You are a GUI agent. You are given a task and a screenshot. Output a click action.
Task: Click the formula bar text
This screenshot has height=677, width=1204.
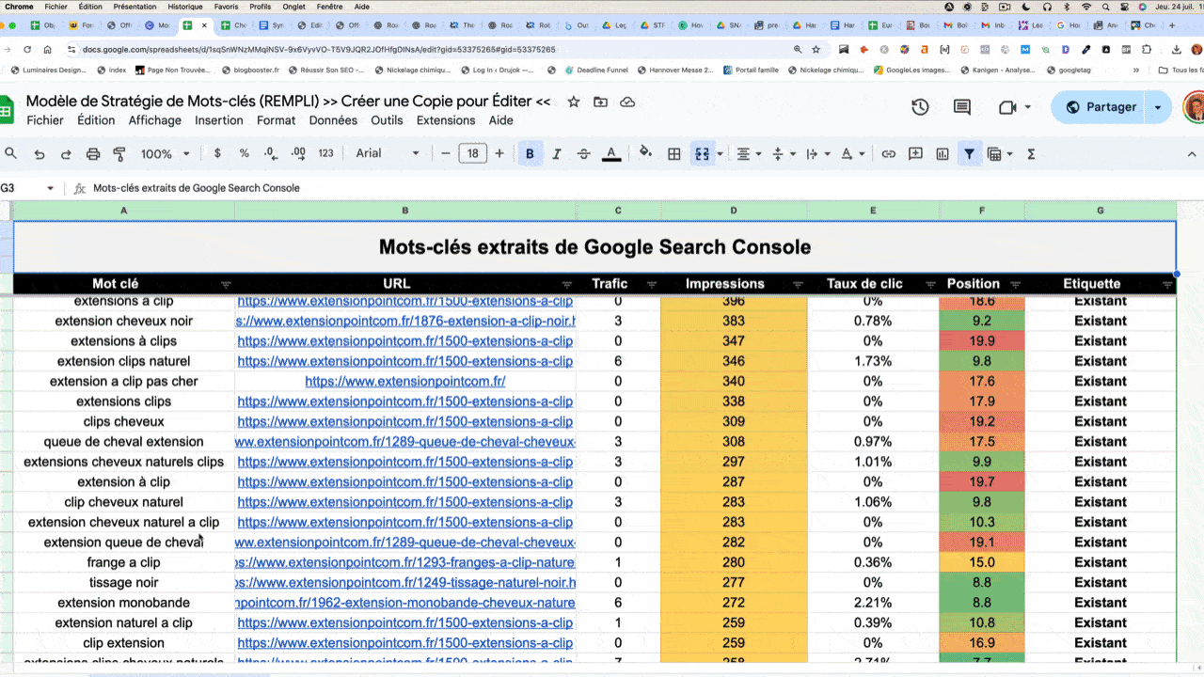[x=197, y=188]
